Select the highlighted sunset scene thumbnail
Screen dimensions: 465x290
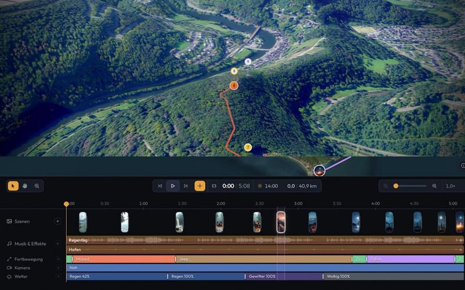click(x=281, y=222)
